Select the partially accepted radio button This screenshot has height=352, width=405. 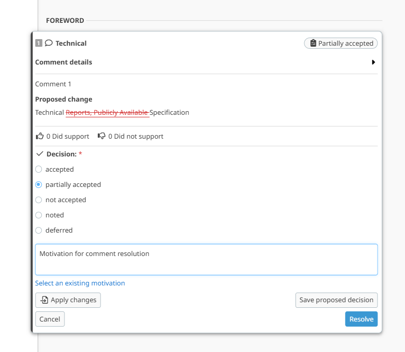pyautogui.click(x=39, y=184)
